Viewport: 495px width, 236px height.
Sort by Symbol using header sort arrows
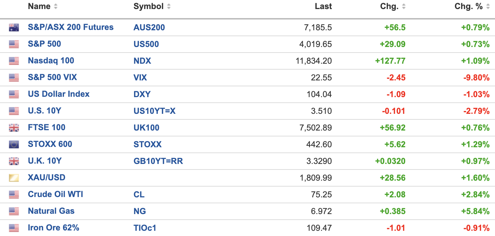[x=169, y=7]
